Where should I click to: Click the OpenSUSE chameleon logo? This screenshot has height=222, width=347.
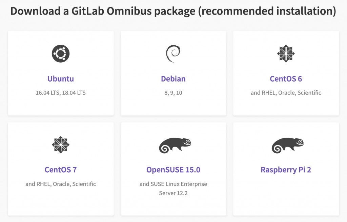point(175,146)
